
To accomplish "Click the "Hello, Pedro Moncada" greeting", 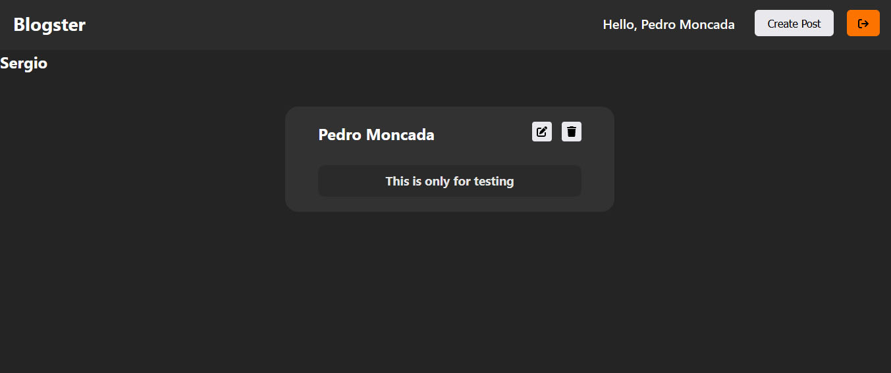I will (669, 24).
